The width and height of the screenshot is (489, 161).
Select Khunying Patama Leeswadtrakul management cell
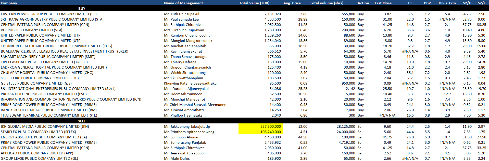click(x=191, y=83)
